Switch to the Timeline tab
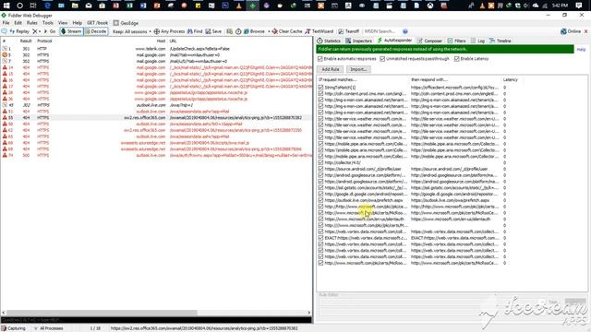 coord(501,41)
